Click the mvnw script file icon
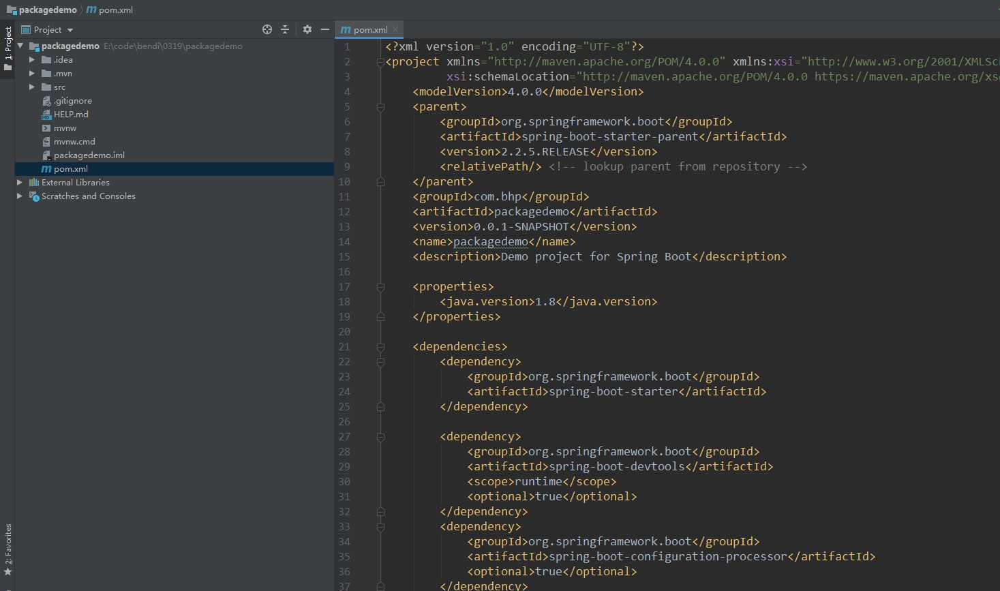 coord(46,127)
